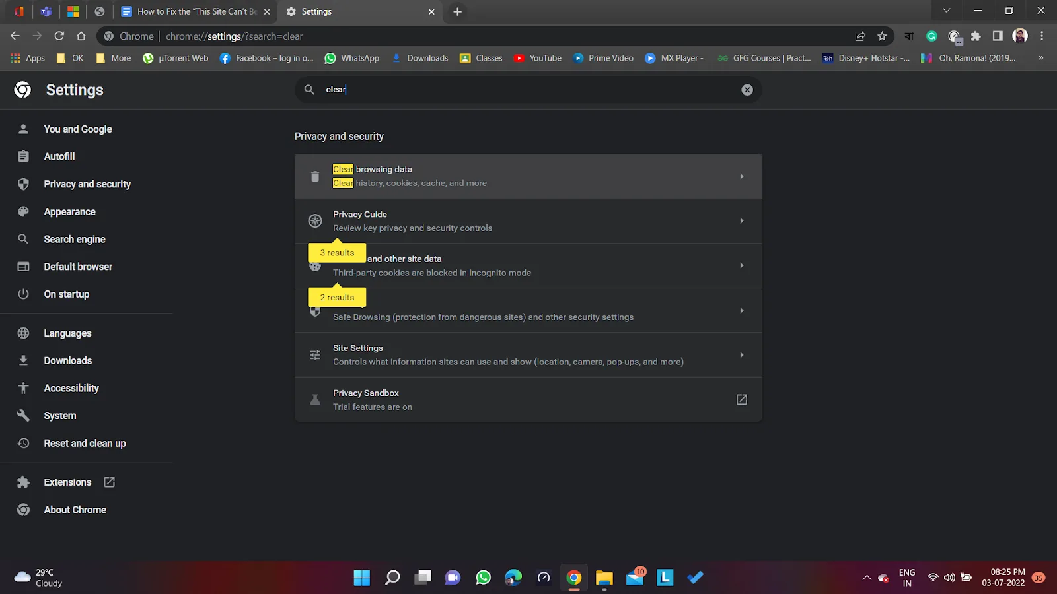This screenshot has width=1057, height=594.
Task: Toggle the side panel icon
Action: click(998, 36)
